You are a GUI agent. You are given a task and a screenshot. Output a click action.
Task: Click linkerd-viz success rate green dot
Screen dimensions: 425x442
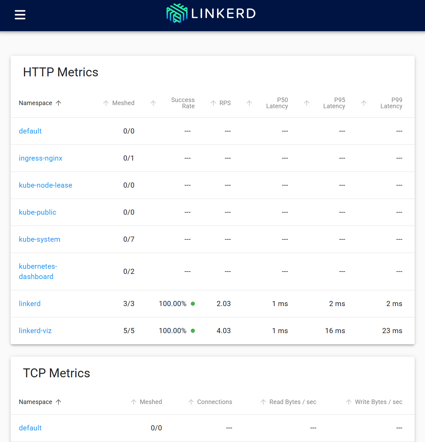point(193,331)
